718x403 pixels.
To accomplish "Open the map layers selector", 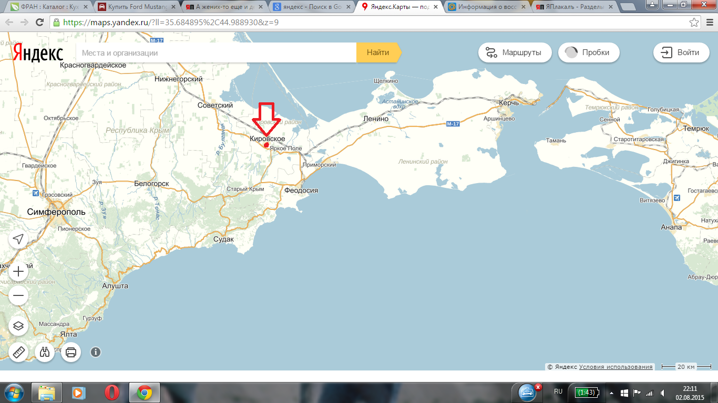I will point(18,326).
